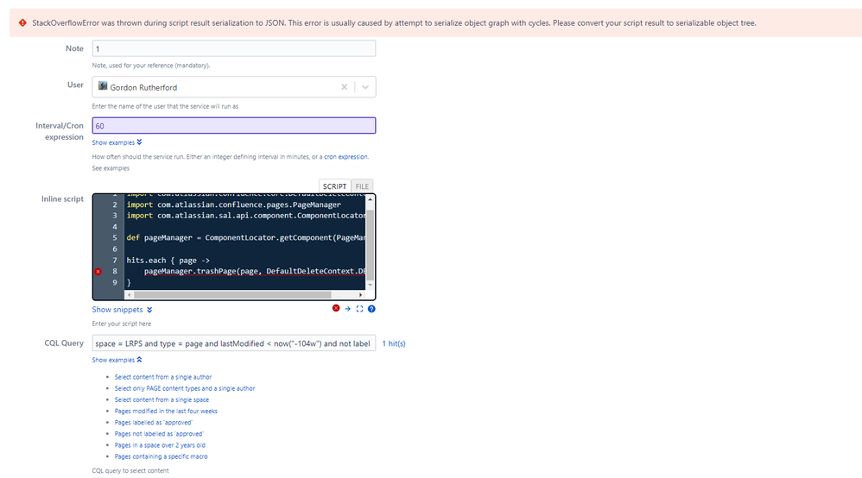Expand the Show snippets link
Viewport: 862px width, 478px height.
coord(122,310)
